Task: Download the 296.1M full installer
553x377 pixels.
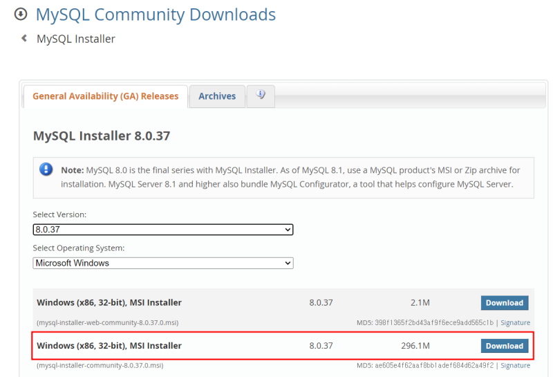Action: (505, 346)
